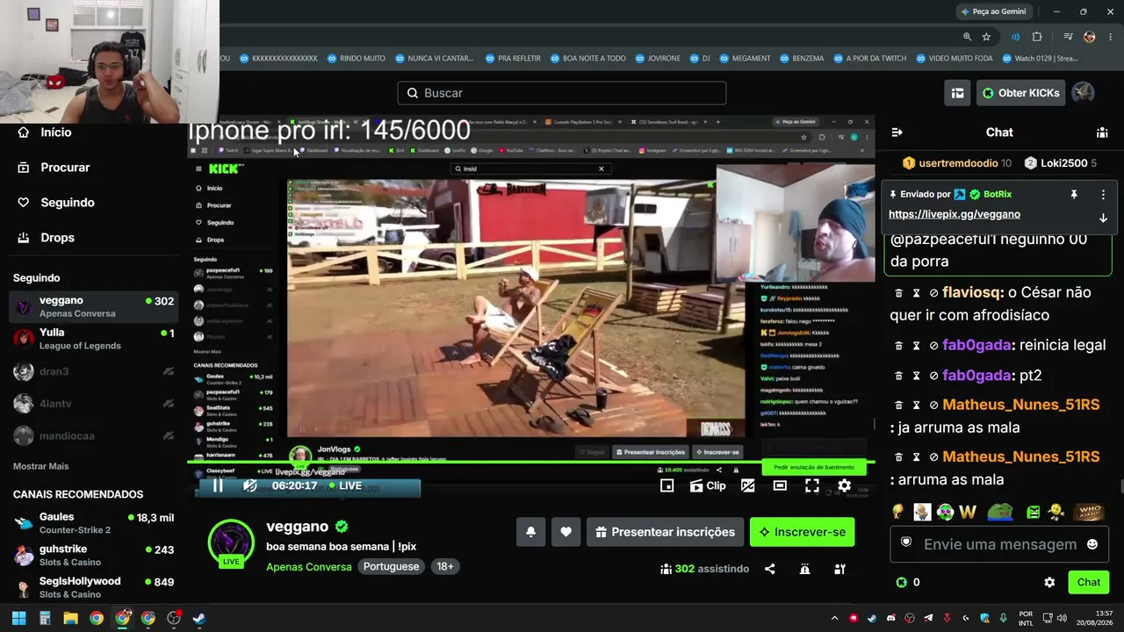
Task: Select the green frog emote
Action: click(999, 511)
